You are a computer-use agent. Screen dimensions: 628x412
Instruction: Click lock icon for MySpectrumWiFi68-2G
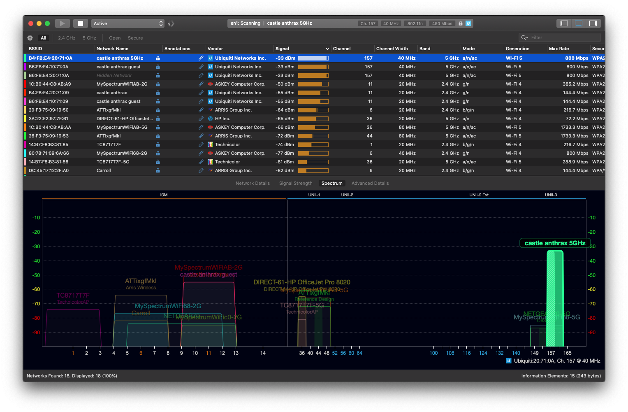point(158,153)
